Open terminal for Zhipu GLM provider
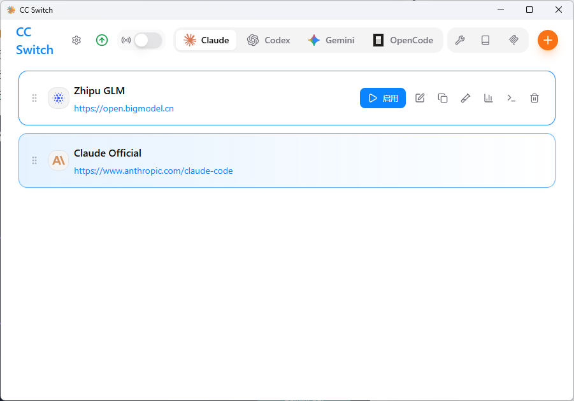The height and width of the screenshot is (401, 574). pyautogui.click(x=511, y=98)
